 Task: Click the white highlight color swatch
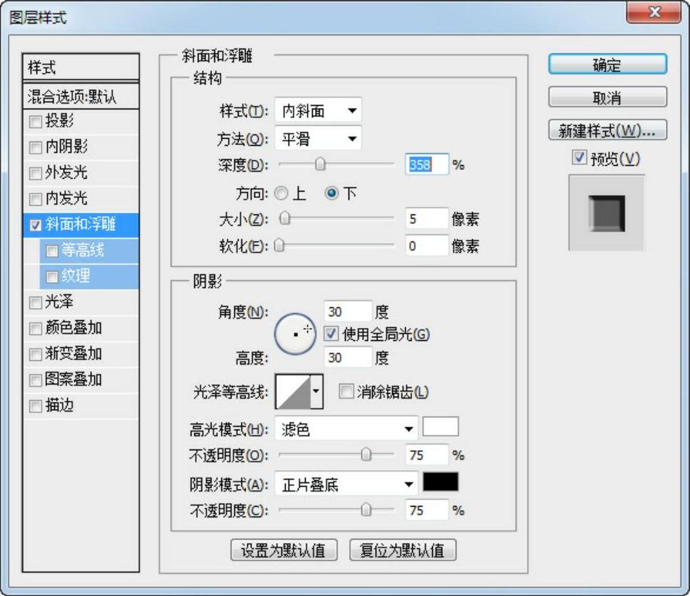click(x=441, y=427)
